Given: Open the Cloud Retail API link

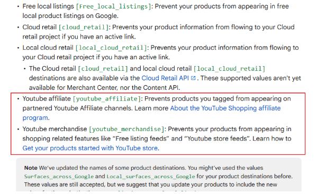Looking at the screenshot, I should tap(165, 78).
